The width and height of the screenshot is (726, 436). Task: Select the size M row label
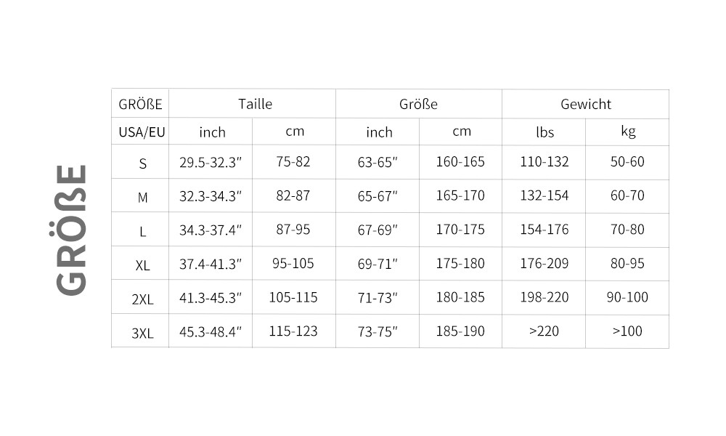(142, 198)
